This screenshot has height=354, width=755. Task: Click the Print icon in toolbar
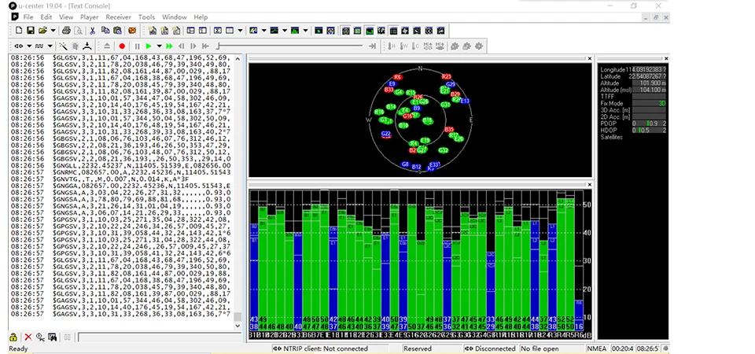click(x=66, y=31)
